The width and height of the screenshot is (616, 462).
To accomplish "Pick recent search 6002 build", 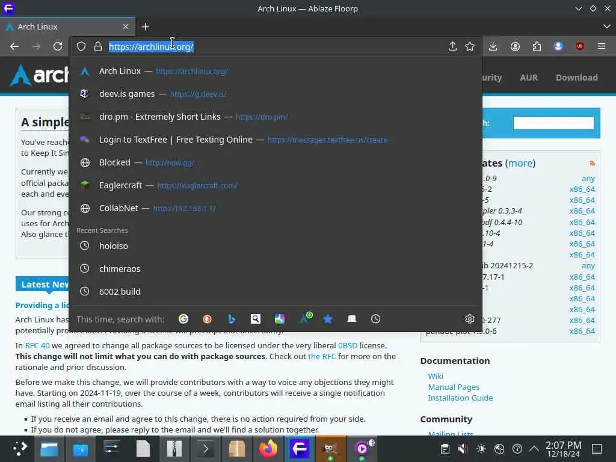I will tap(276, 292).
